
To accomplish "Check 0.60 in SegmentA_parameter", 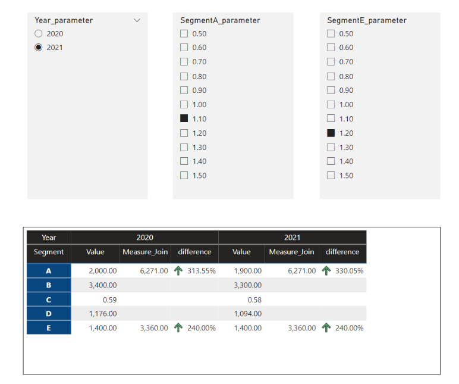I will coord(184,47).
